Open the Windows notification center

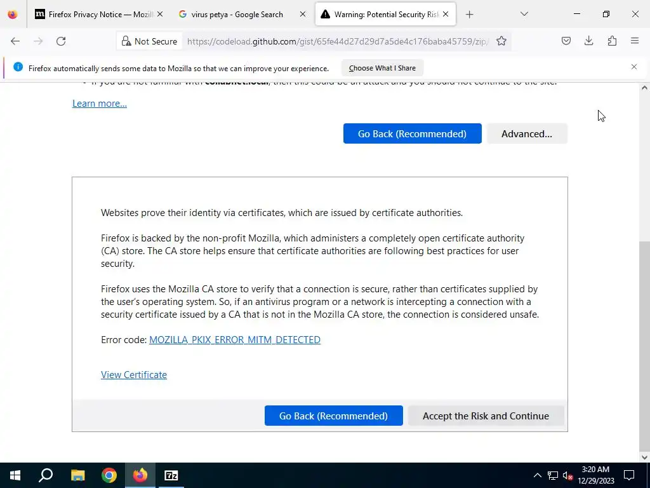[x=629, y=475]
